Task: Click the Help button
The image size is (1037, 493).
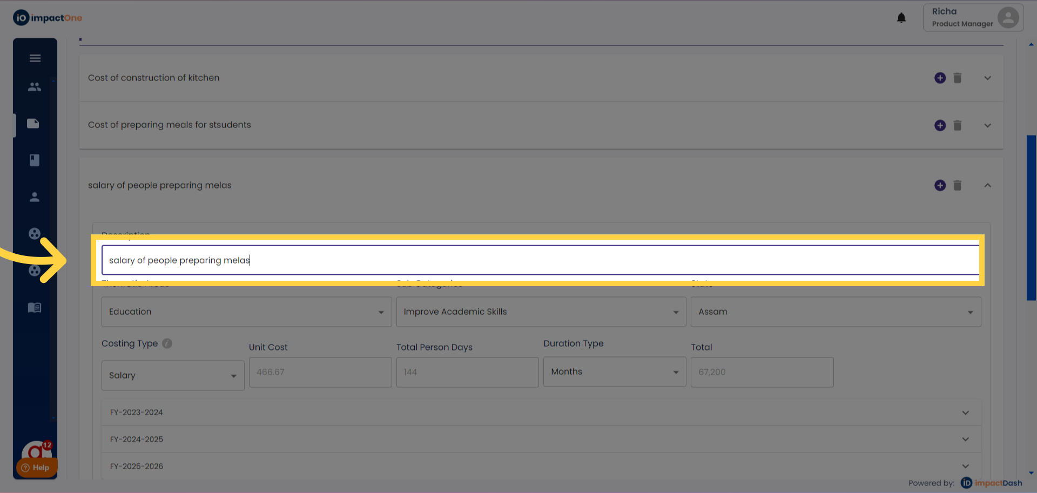Action: (x=36, y=468)
